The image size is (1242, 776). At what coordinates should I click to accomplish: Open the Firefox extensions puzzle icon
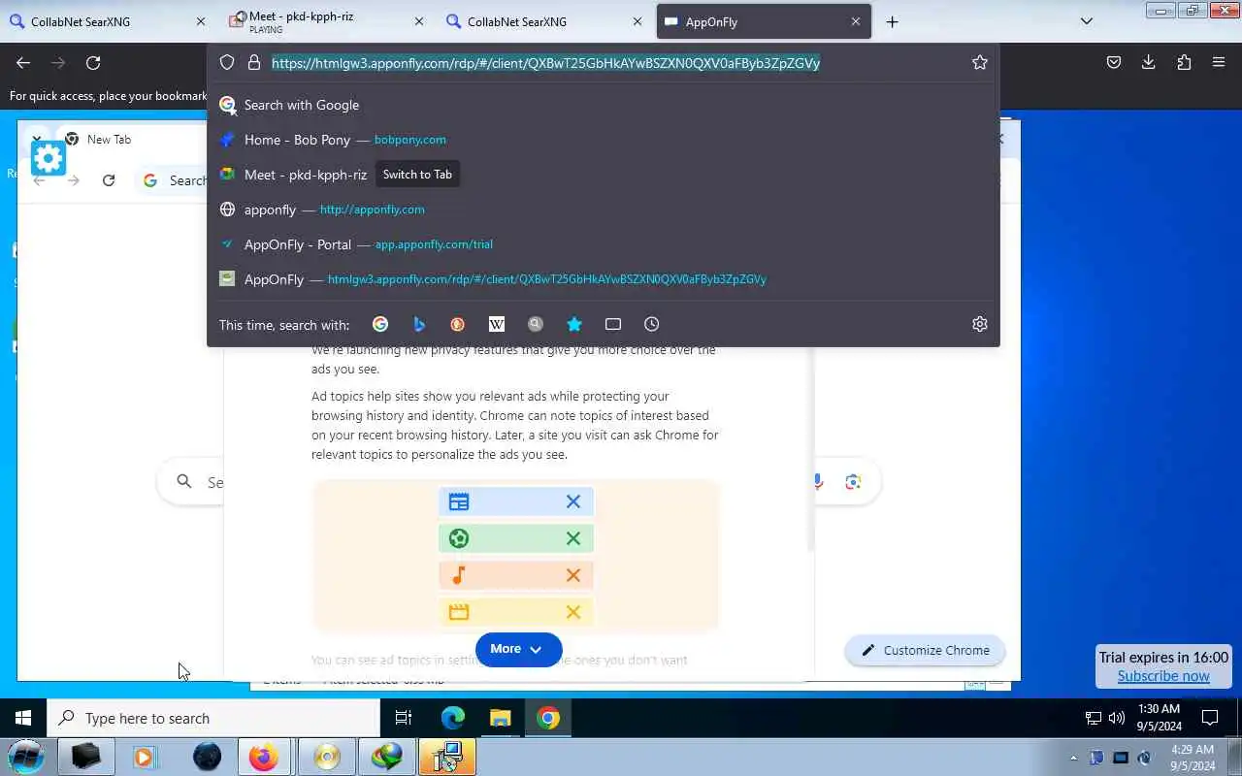pos(1184,63)
